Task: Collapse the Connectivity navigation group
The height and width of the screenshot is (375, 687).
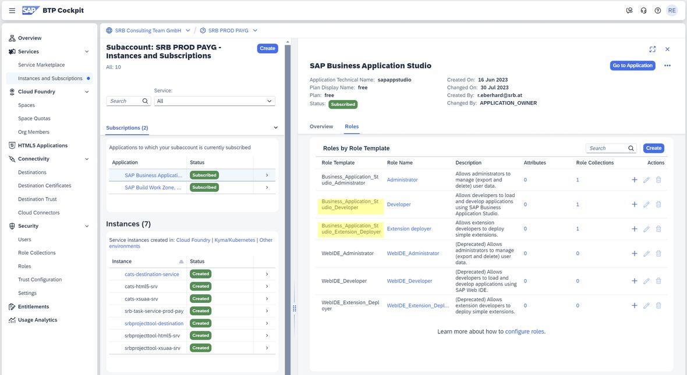Action: (87, 159)
